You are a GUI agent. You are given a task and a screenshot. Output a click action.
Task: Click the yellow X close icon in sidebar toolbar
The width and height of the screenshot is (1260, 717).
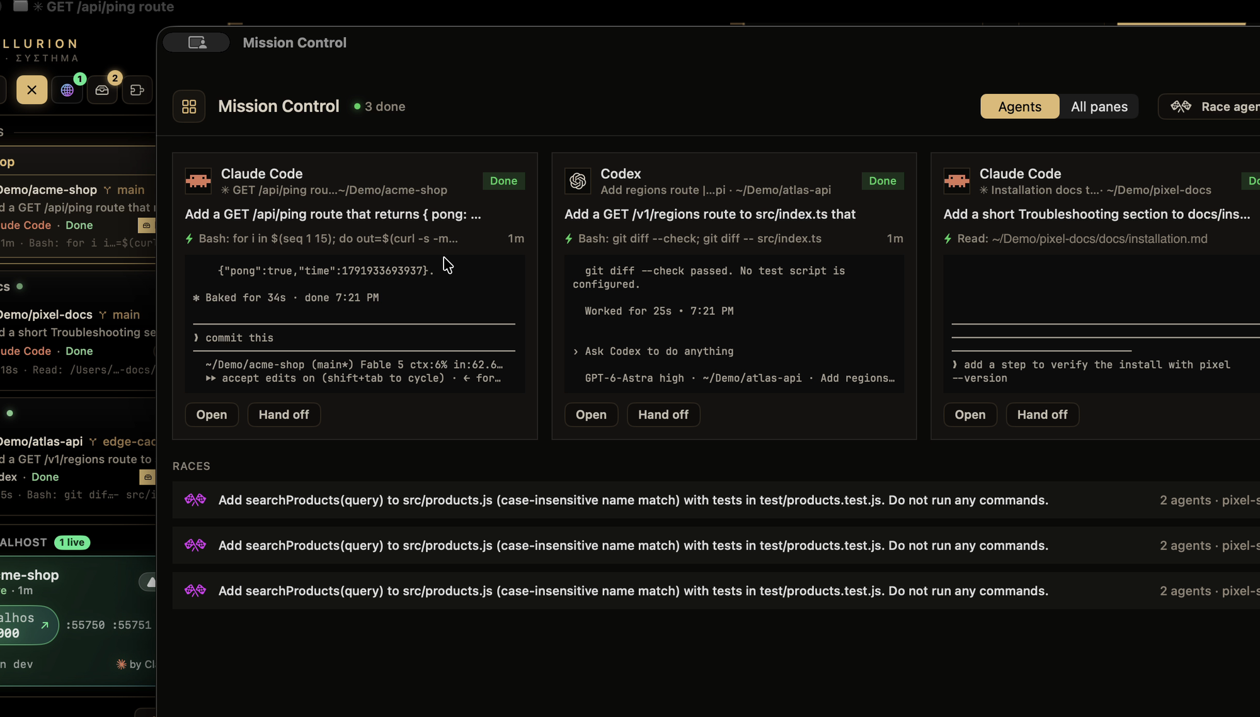(x=31, y=90)
